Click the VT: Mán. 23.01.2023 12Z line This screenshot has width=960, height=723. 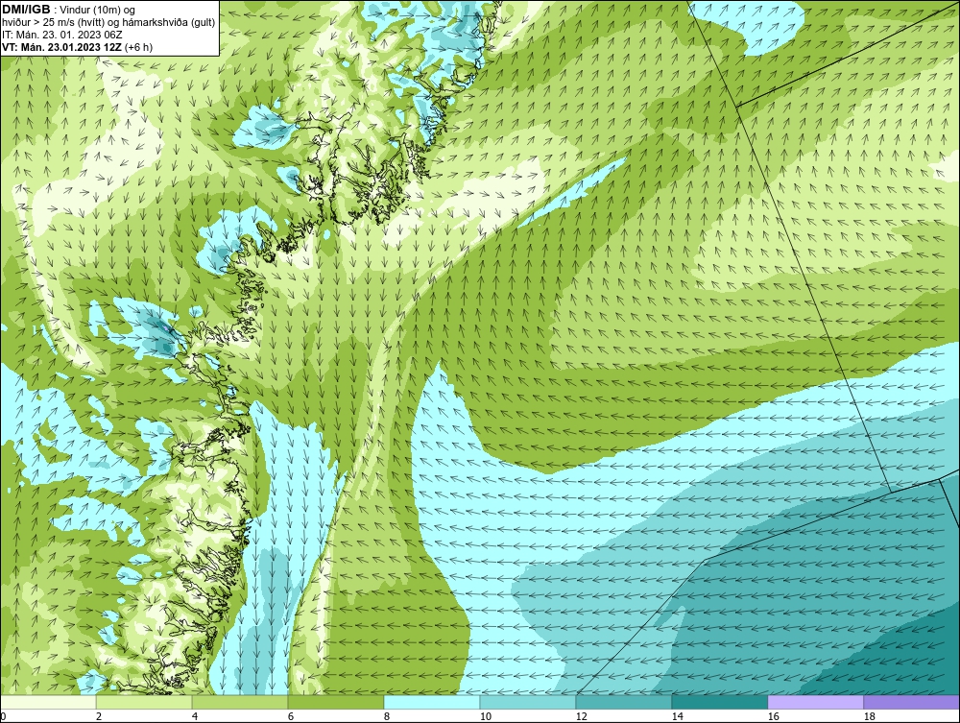77,47
